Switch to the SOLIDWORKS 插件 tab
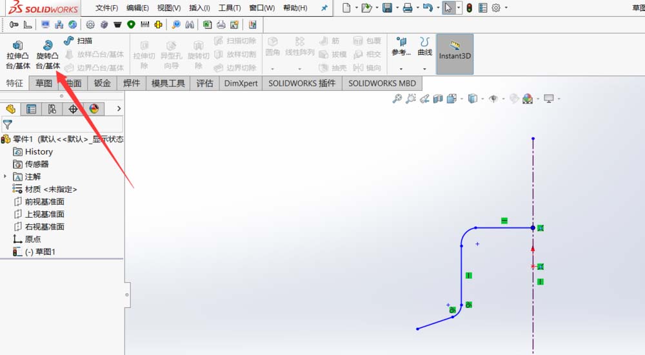Viewport: 645px width, 355px height. click(x=302, y=83)
